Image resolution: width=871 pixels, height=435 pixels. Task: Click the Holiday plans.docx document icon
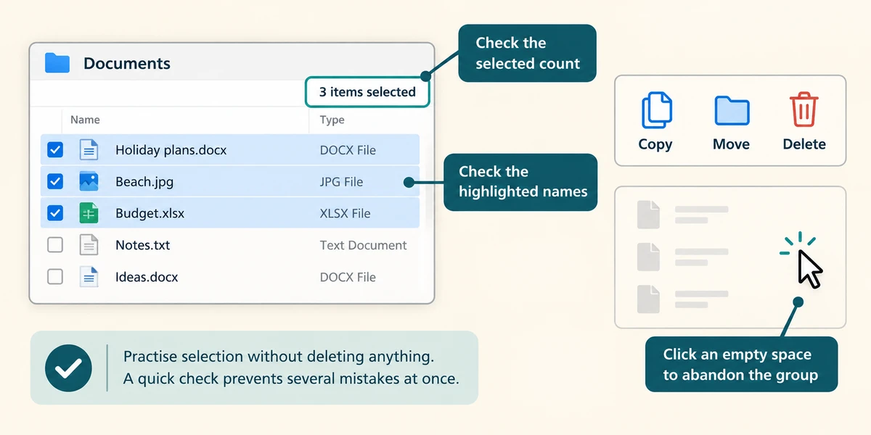tap(89, 150)
